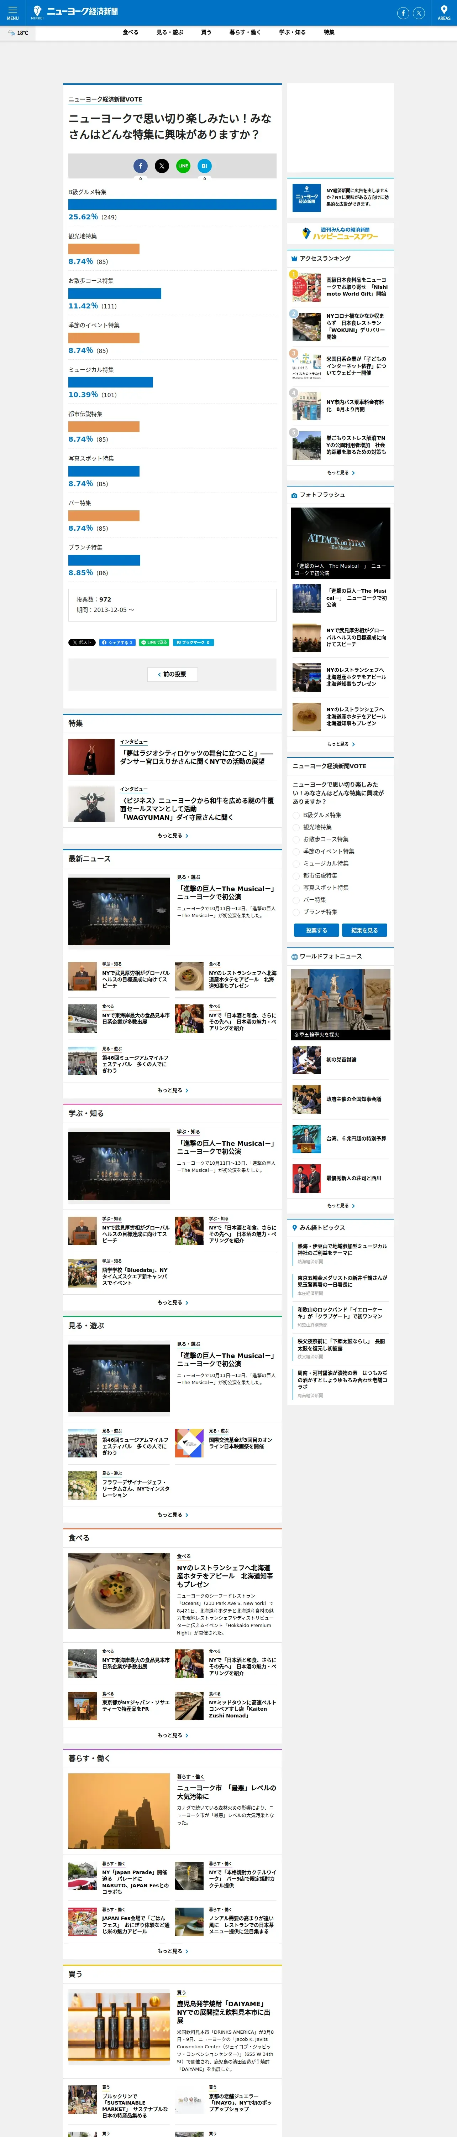
Task: Open ranking article Nishimoto World Gift
Action: point(357,287)
